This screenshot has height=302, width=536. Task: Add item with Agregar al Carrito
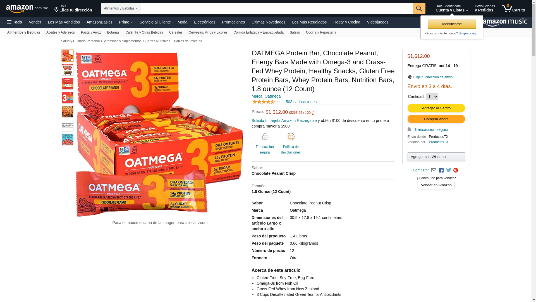(x=436, y=108)
